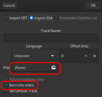Open the (None) subtitle file chooser

click(35, 68)
